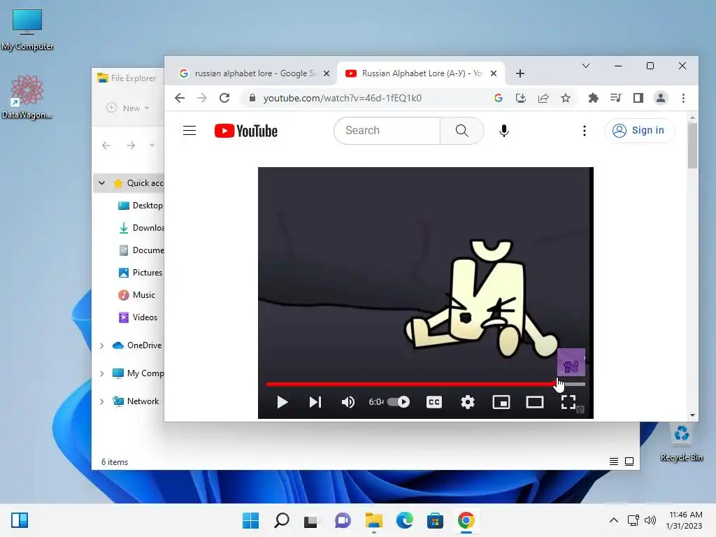This screenshot has width=716, height=537.
Task: Select Downloads in File Explorer sidebar
Action: point(141,228)
